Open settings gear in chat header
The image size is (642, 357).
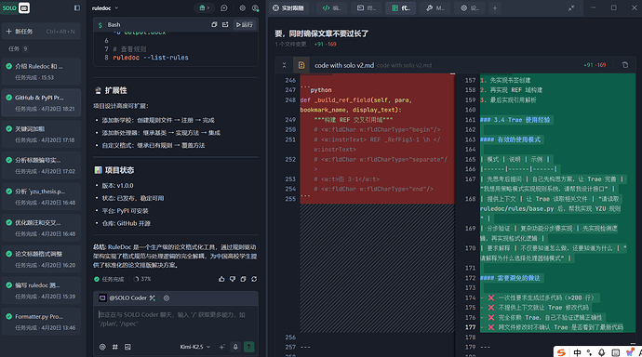[243, 7]
